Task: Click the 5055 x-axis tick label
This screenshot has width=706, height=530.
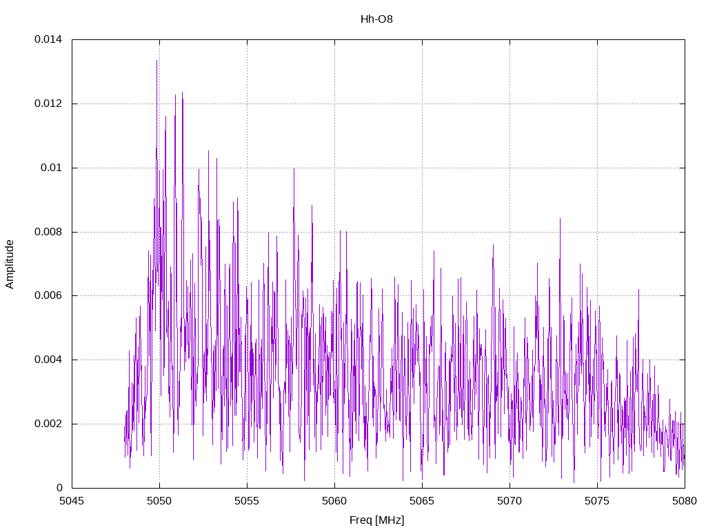Action: click(247, 501)
